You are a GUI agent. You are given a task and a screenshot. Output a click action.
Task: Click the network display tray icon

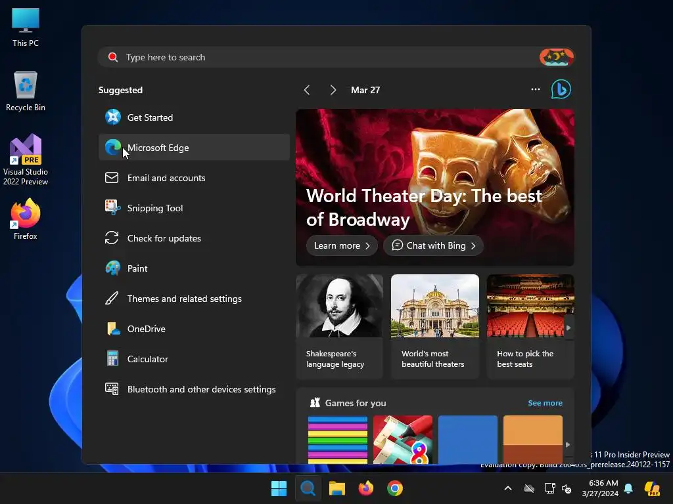(x=549, y=488)
